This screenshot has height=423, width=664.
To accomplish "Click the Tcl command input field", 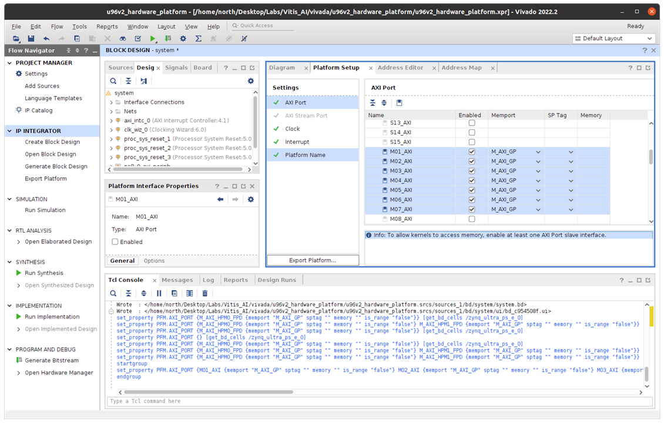I will pyautogui.click(x=380, y=401).
